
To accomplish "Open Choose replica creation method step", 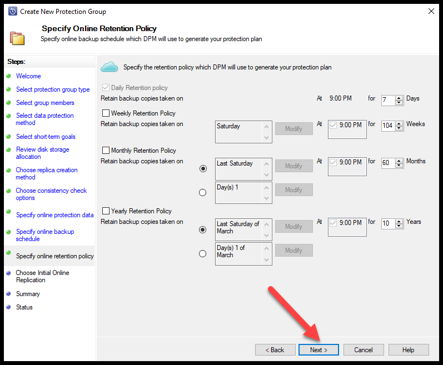I will pyautogui.click(x=47, y=173).
